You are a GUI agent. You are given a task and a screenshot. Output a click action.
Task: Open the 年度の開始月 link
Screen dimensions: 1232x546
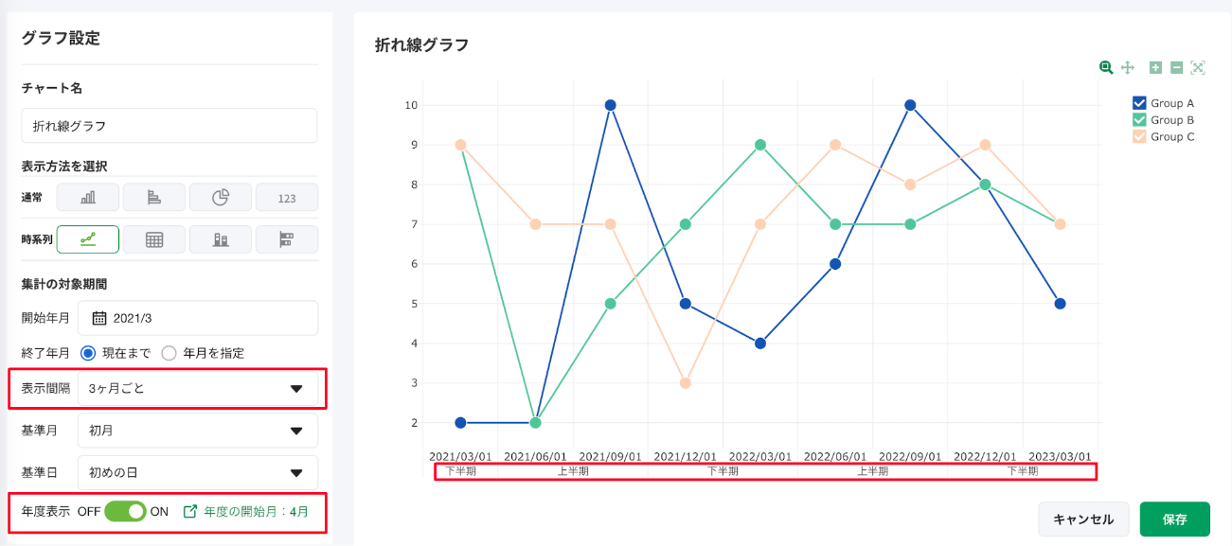click(251, 511)
